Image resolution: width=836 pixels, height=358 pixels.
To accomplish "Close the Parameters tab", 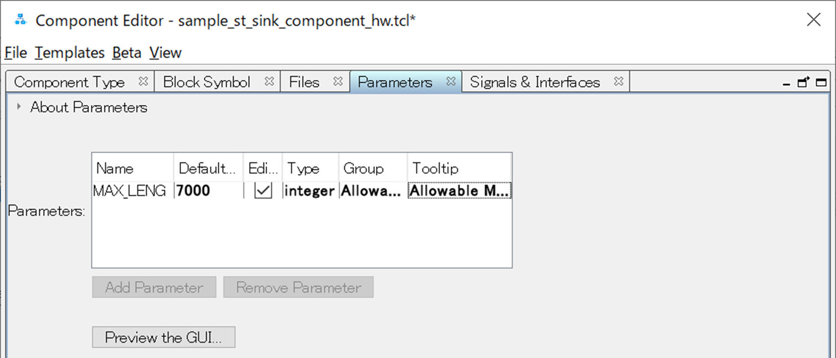I will tap(451, 82).
